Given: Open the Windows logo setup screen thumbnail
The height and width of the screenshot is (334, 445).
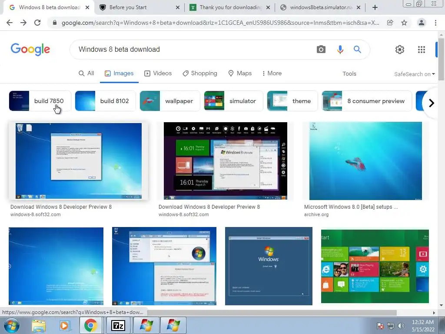Looking at the screenshot, I should point(269,266).
